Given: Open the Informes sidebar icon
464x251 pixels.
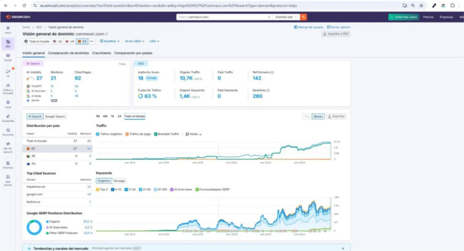Looking at the screenshot, I should [8, 164].
